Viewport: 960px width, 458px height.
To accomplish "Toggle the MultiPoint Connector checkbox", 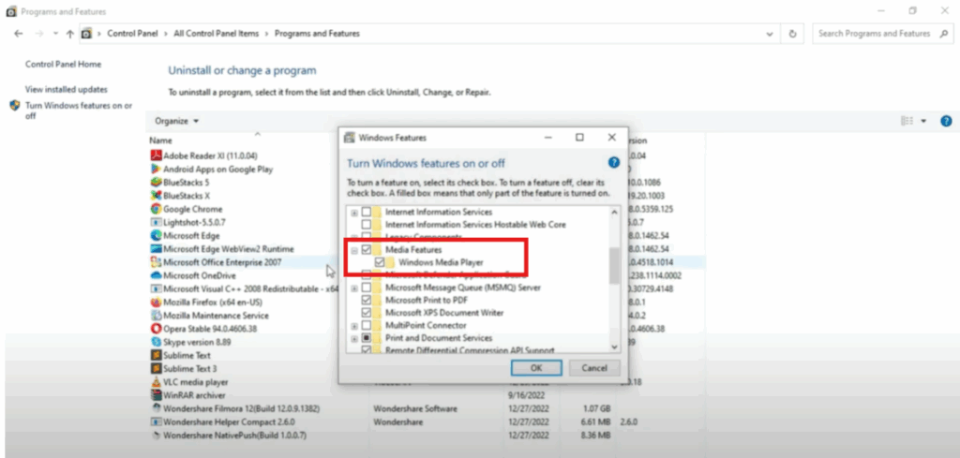I will pyautogui.click(x=367, y=325).
